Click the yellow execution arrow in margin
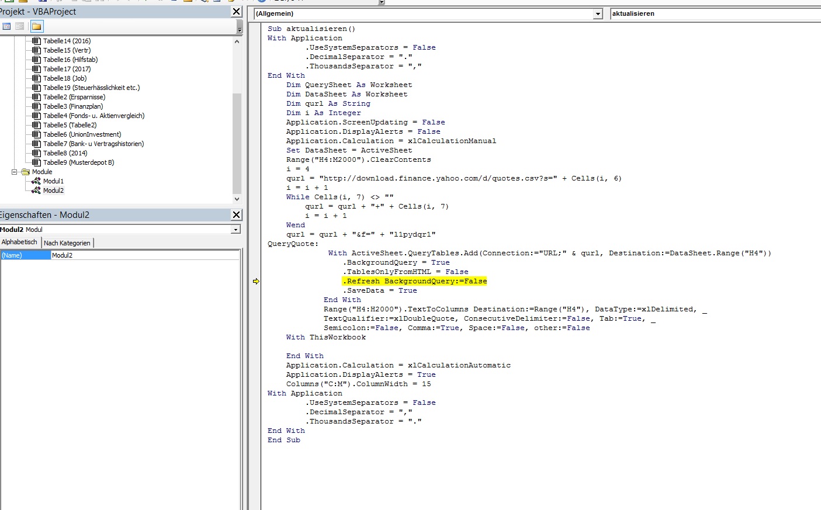This screenshot has width=821, height=510. coord(256,281)
